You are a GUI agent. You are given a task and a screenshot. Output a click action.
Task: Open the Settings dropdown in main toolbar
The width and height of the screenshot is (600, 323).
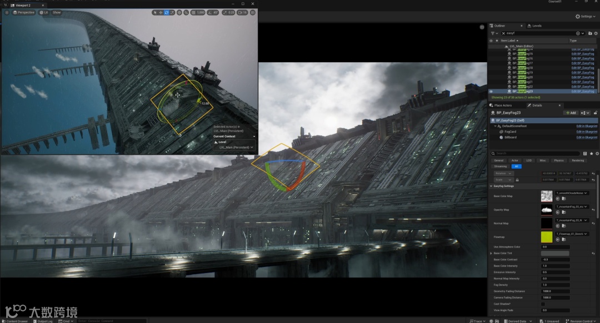586,17
